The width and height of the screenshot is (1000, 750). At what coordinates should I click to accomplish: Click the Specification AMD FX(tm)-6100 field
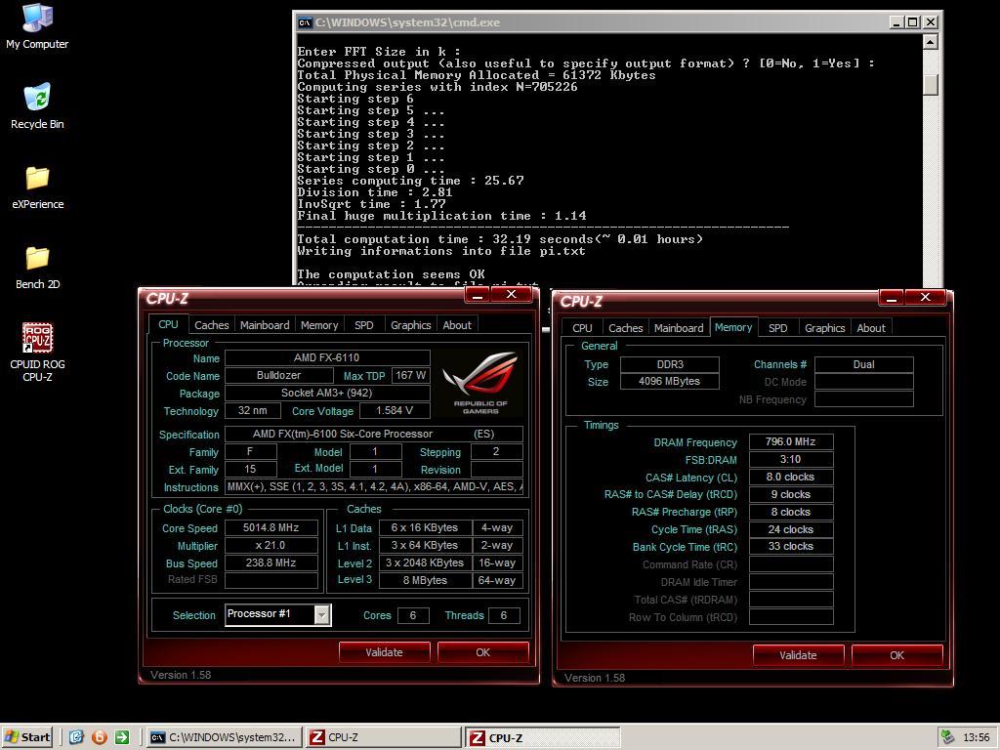[x=374, y=434]
